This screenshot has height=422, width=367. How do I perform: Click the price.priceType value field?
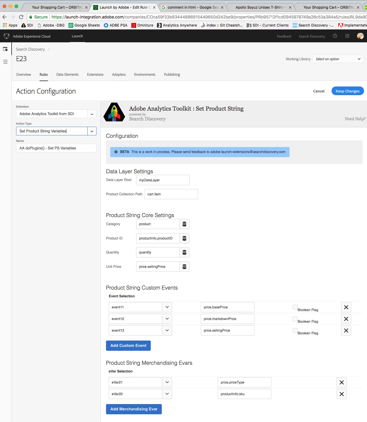point(245,382)
